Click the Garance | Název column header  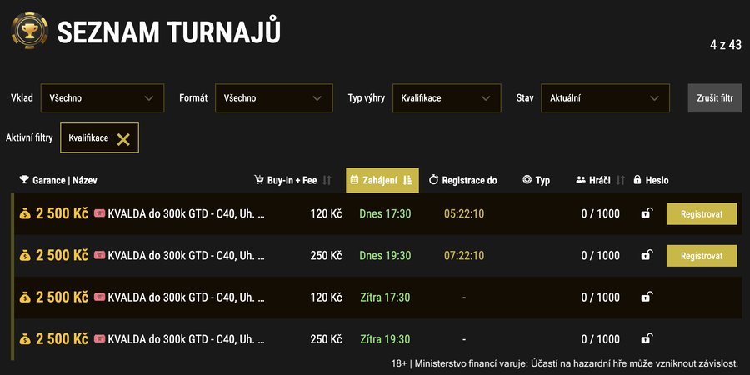click(x=58, y=180)
